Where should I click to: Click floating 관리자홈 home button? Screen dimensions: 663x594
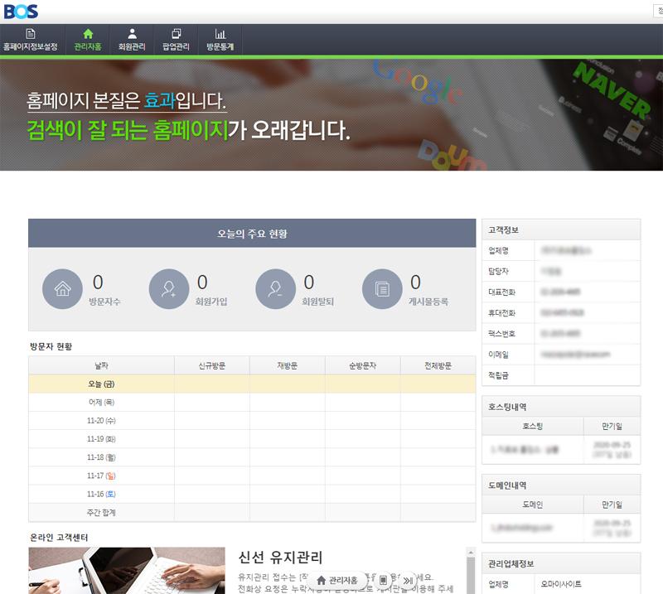tap(340, 580)
